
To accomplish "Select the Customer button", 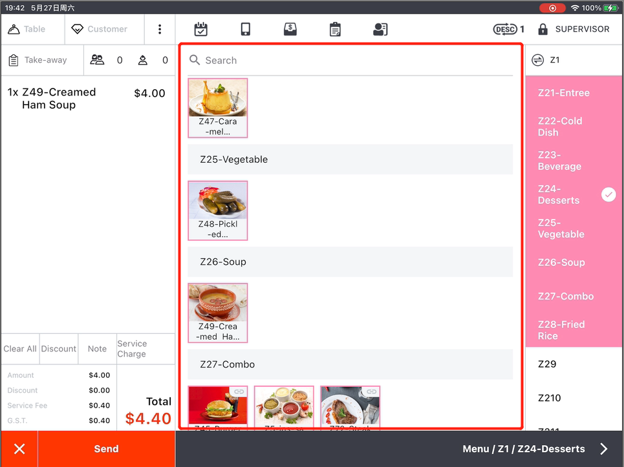I will coord(105,29).
